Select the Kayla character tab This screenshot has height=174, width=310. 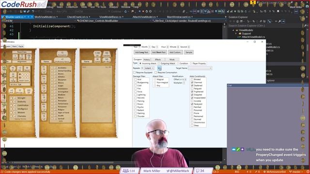click(x=21, y=46)
